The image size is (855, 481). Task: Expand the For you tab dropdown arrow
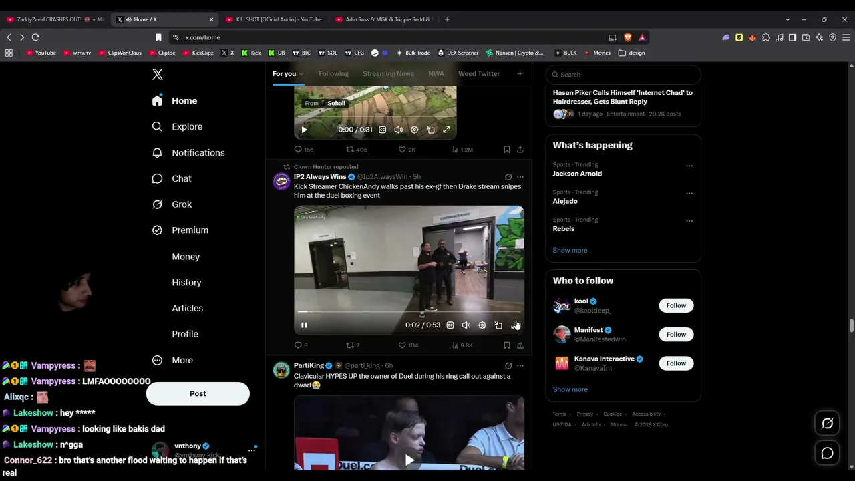click(301, 74)
